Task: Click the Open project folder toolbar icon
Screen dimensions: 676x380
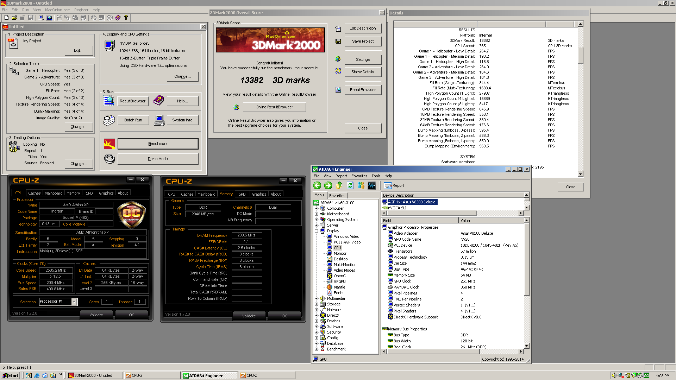Action: pos(14,18)
